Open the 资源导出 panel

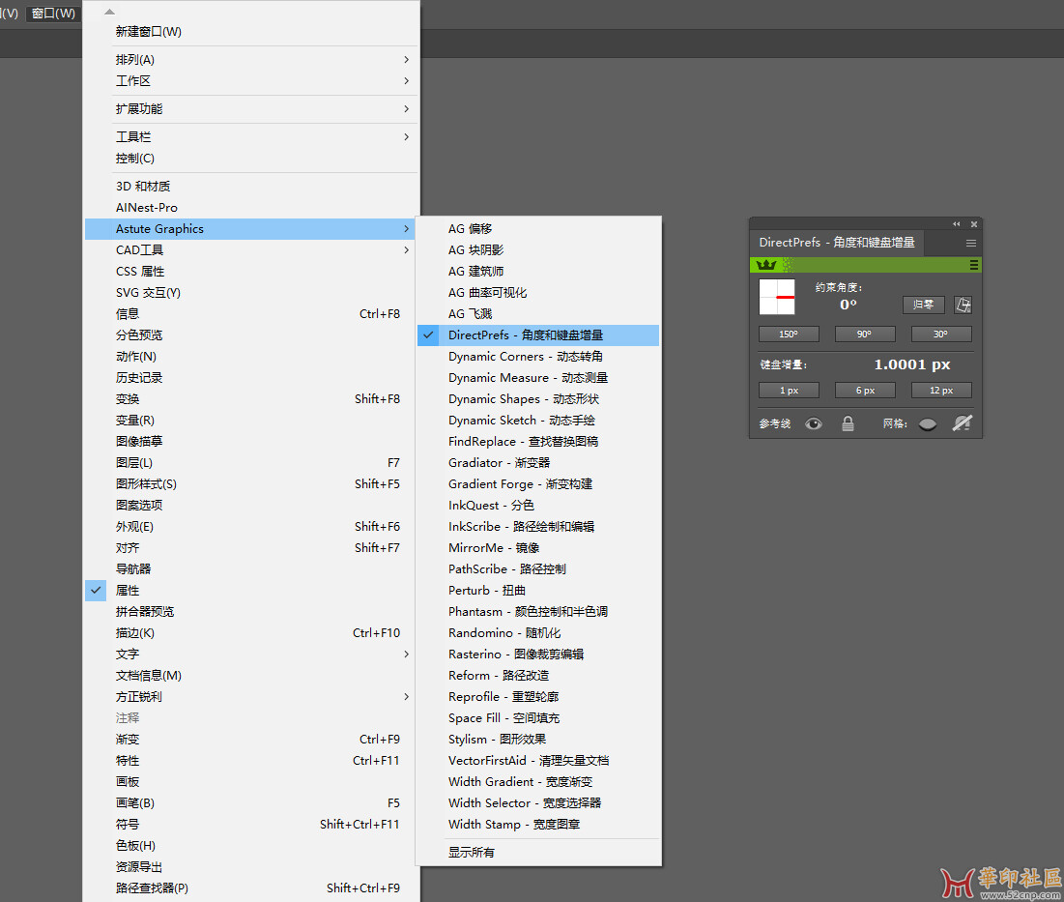click(251, 866)
